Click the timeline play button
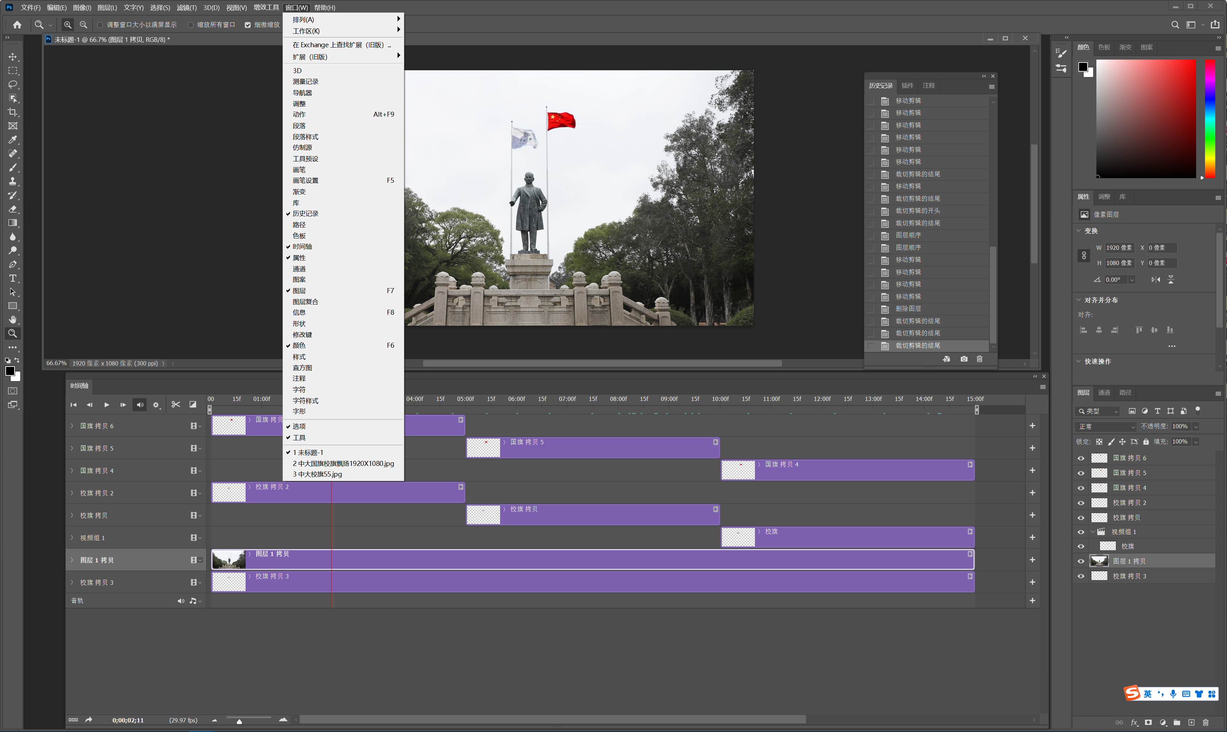 (x=106, y=404)
